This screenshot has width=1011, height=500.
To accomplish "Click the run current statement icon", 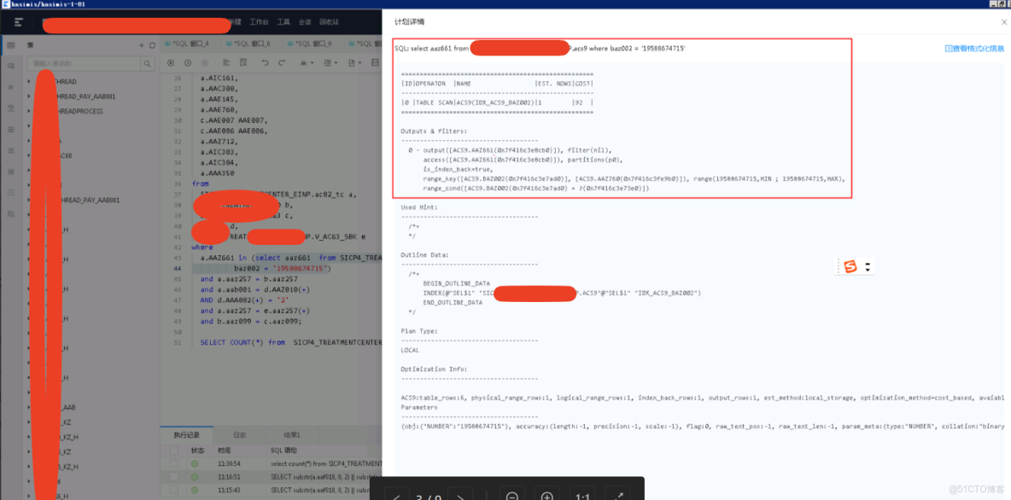I will click(188, 63).
